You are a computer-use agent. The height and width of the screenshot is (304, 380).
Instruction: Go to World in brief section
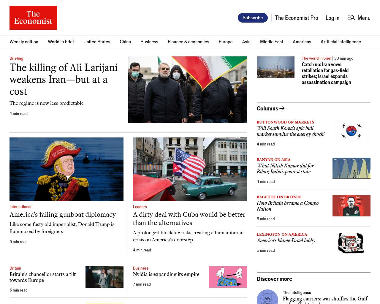(61, 42)
